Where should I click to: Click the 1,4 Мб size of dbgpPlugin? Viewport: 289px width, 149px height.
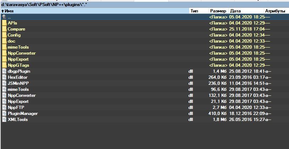coord(220,71)
